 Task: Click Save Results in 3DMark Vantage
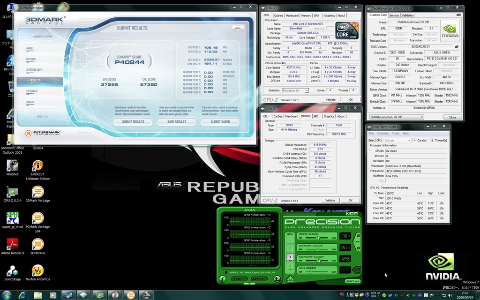177,121
